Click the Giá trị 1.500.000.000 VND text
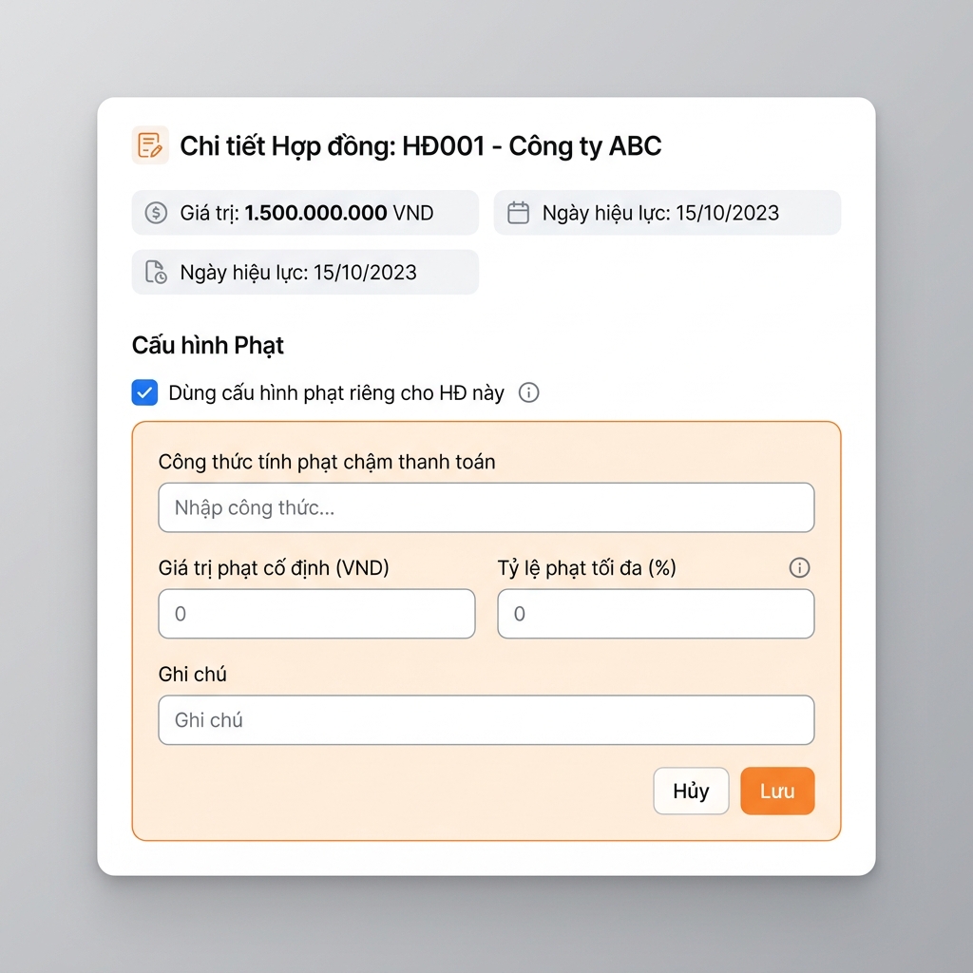This screenshot has height=973, width=973. [x=307, y=213]
